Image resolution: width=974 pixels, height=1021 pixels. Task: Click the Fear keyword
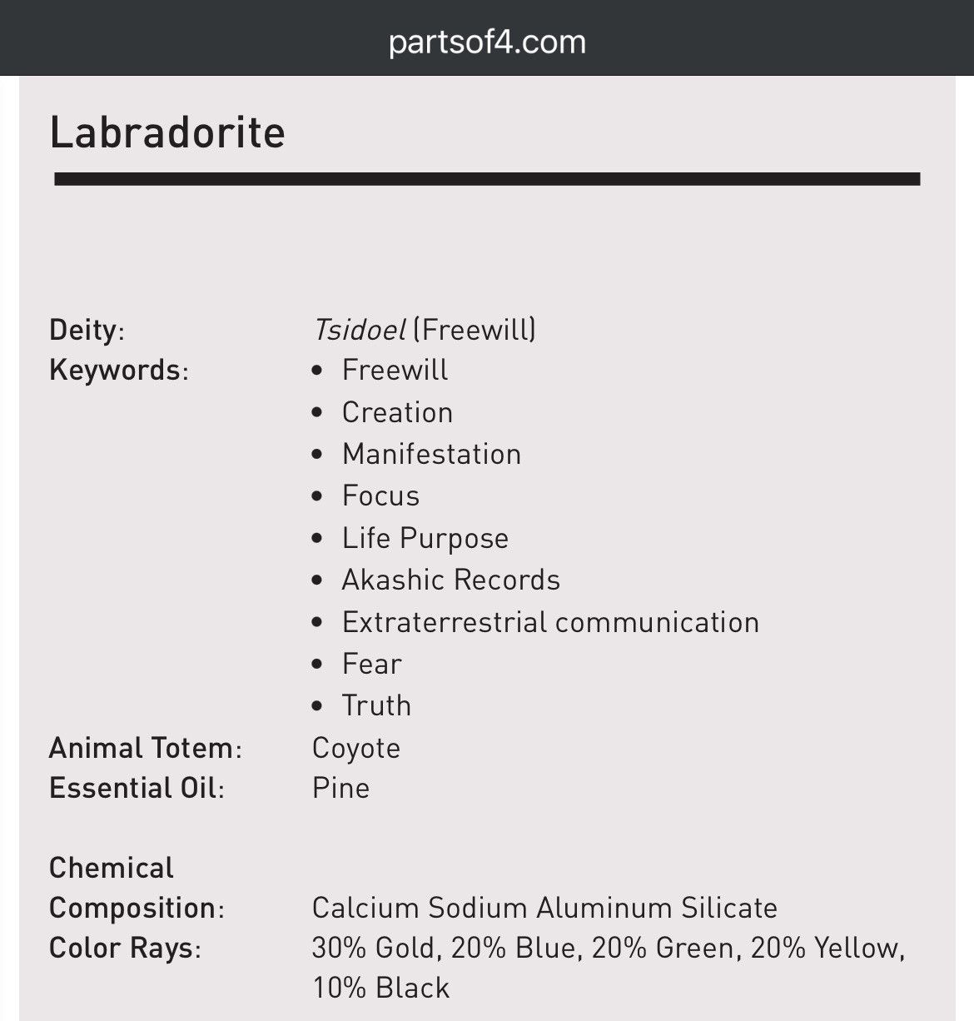pyautogui.click(x=371, y=664)
